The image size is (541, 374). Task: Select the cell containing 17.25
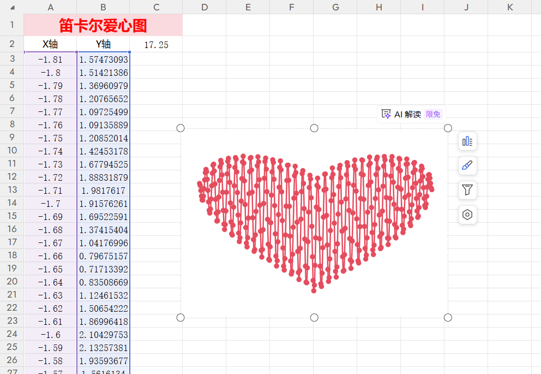(x=156, y=45)
